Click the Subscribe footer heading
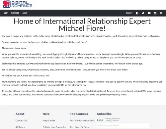The height and width of the screenshot is (129, 166). click(x=104, y=114)
